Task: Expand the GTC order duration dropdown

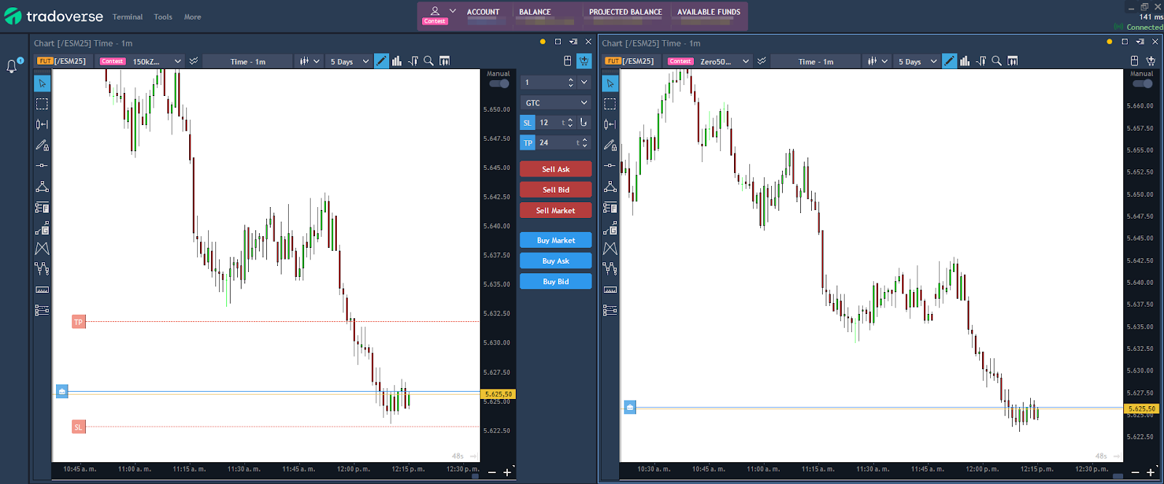Action: 556,103
